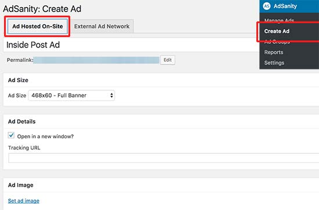Open Create Ad in AdSanity menu
319x210 pixels.
point(277,31)
